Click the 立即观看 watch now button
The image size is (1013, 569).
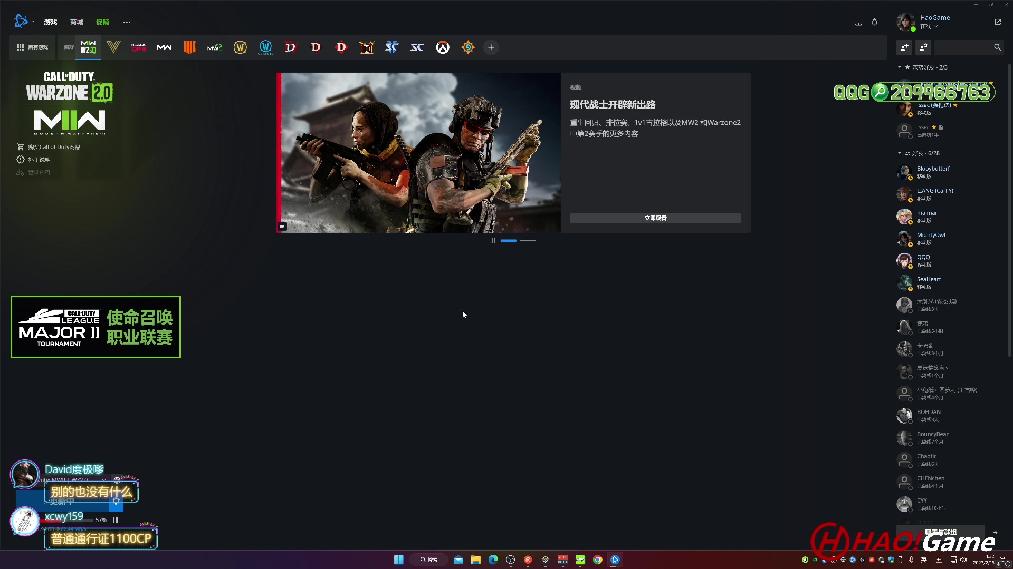point(655,218)
